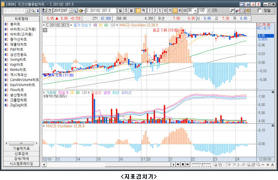Open the menu search dropdown arrow
The height and width of the screenshot is (180, 278).
[27, 11]
